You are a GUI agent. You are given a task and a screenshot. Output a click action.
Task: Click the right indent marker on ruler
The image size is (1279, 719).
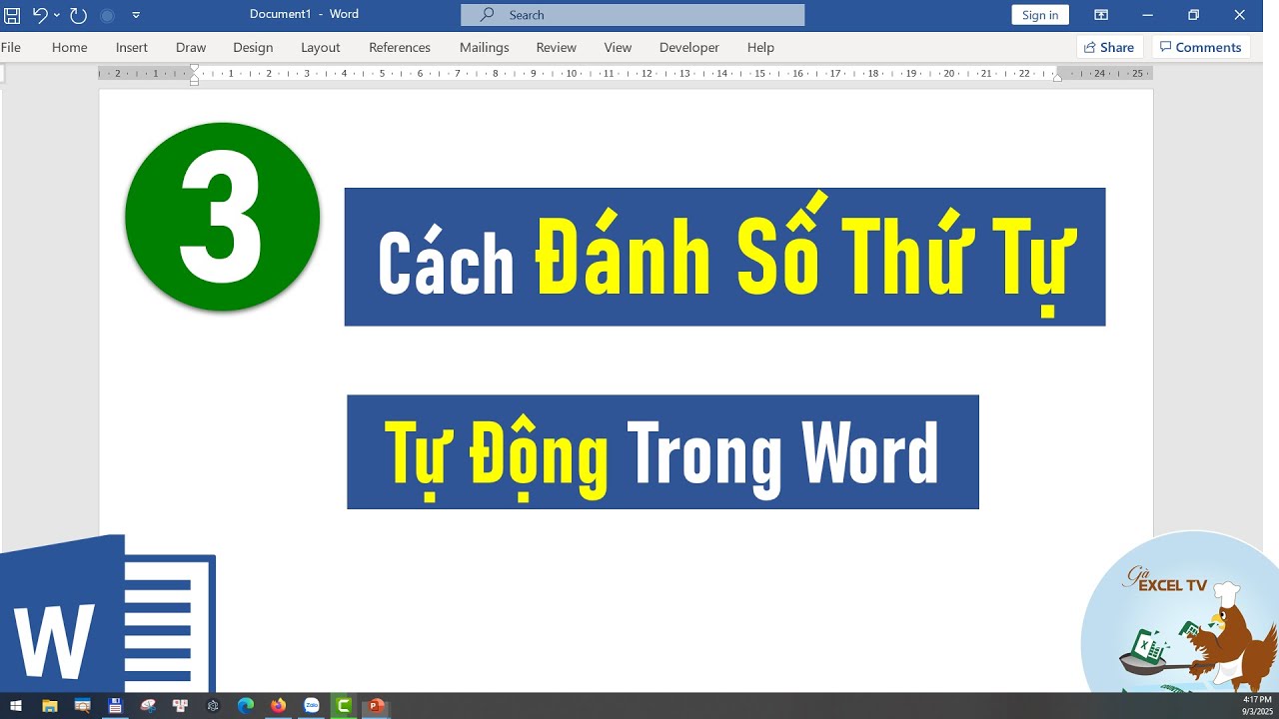pyautogui.click(x=1057, y=77)
